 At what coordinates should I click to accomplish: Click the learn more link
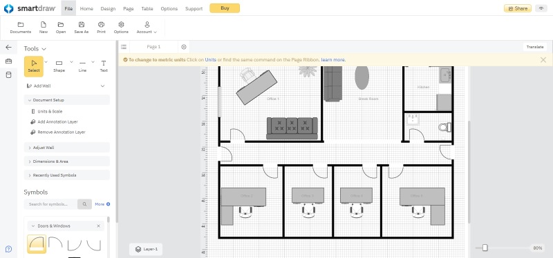[x=333, y=60]
